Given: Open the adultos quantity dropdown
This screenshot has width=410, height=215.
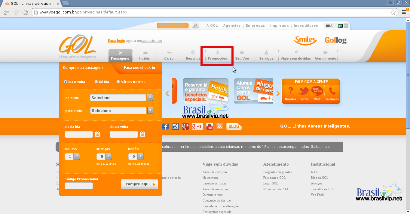Looking at the screenshot, I should point(77,156).
